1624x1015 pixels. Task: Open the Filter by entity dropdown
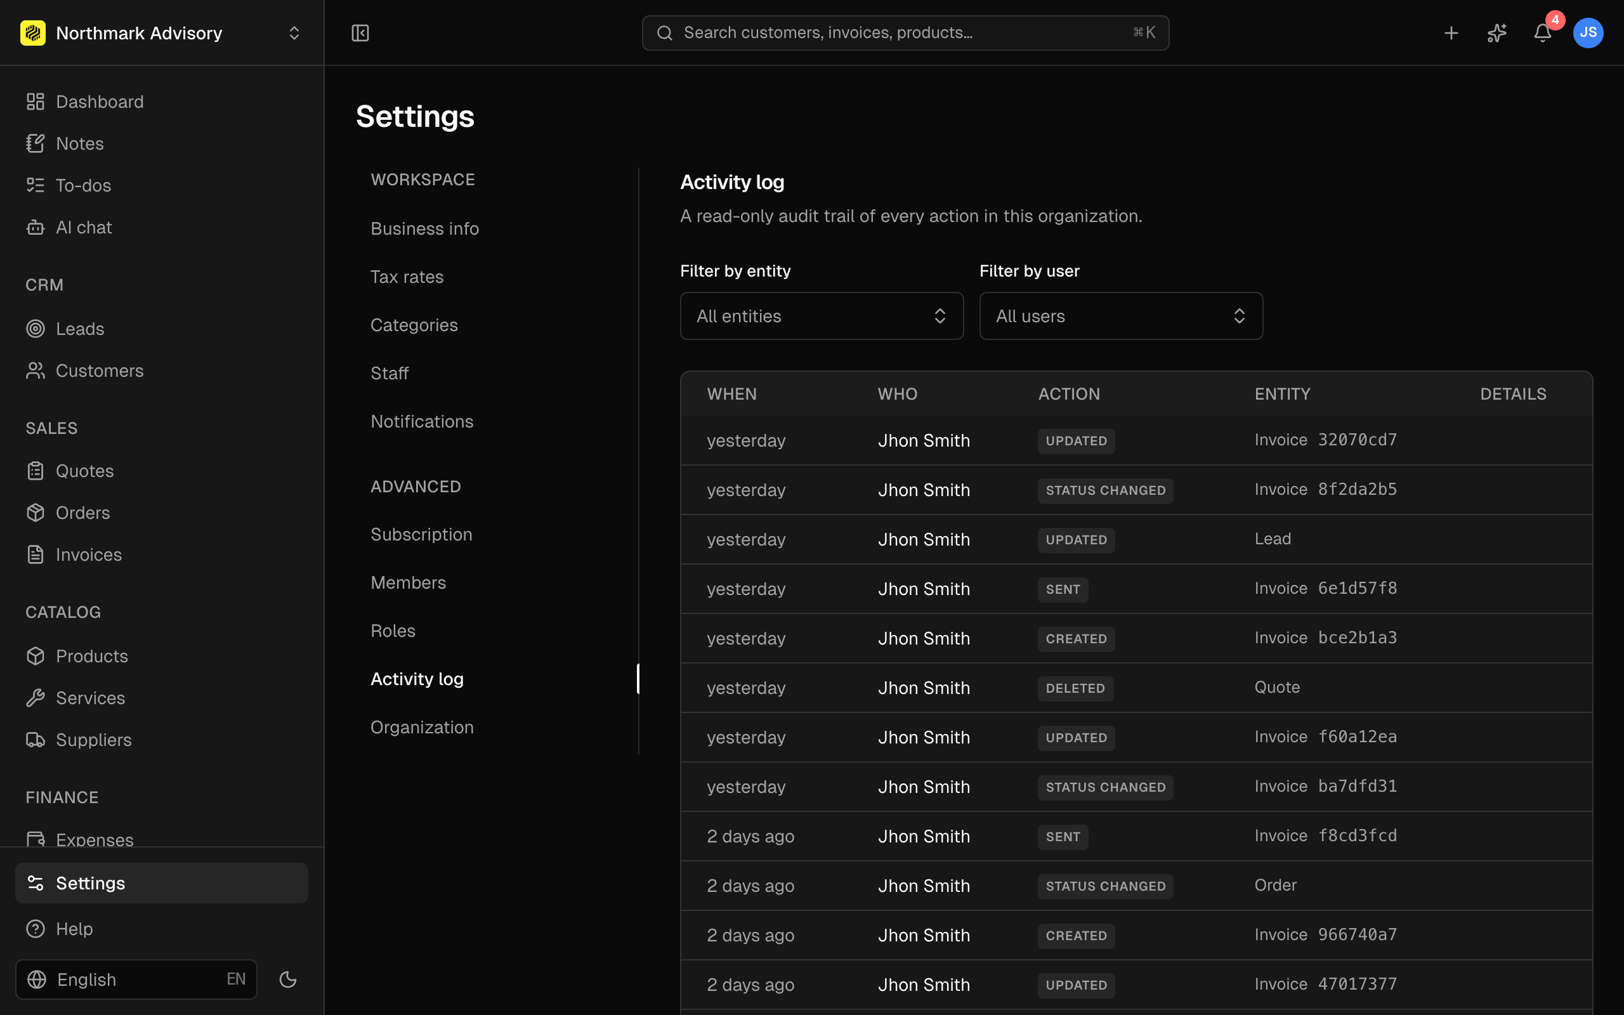pos(822,316)
